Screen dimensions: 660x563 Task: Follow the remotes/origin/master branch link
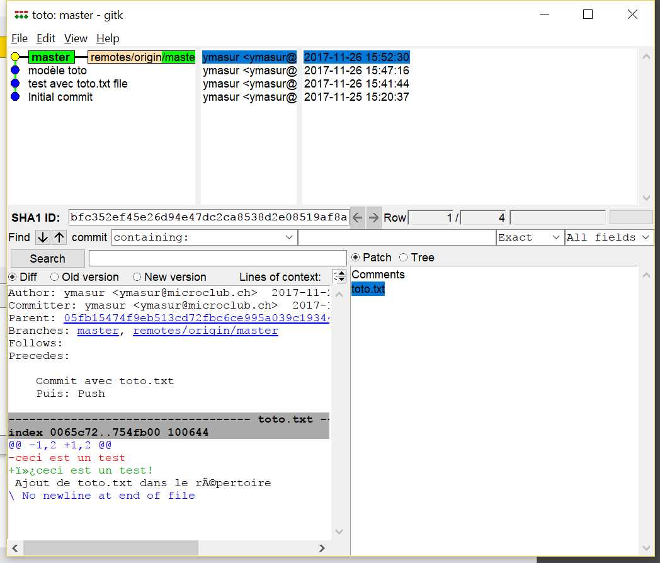pos(205,331)
